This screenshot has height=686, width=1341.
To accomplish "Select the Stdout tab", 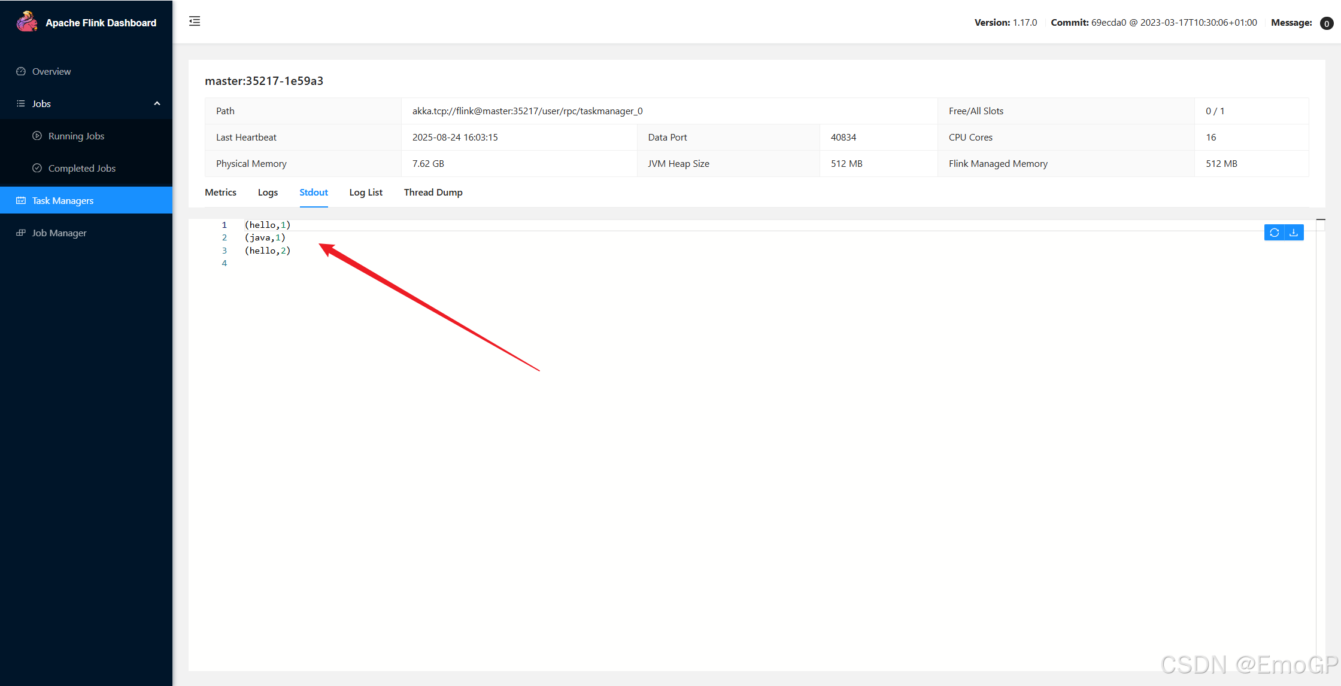I will point(314,192).
